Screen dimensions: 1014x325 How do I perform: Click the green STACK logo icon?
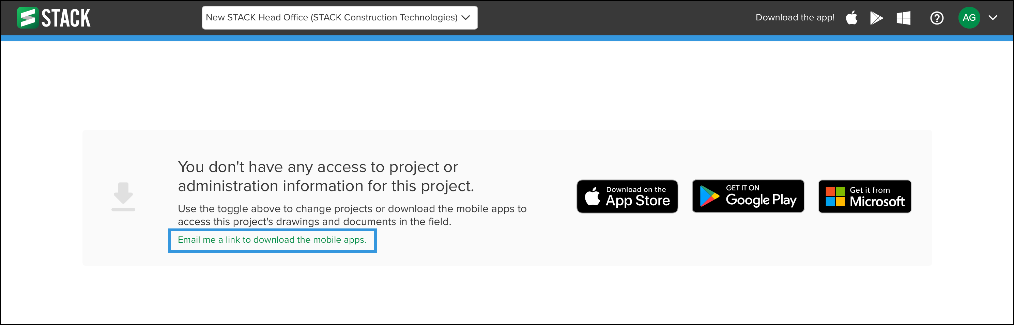pos(27,18)
